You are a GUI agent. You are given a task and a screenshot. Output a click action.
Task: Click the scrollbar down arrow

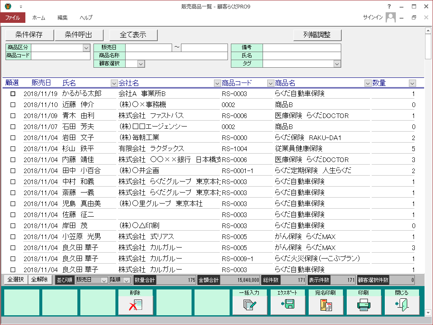428,313
